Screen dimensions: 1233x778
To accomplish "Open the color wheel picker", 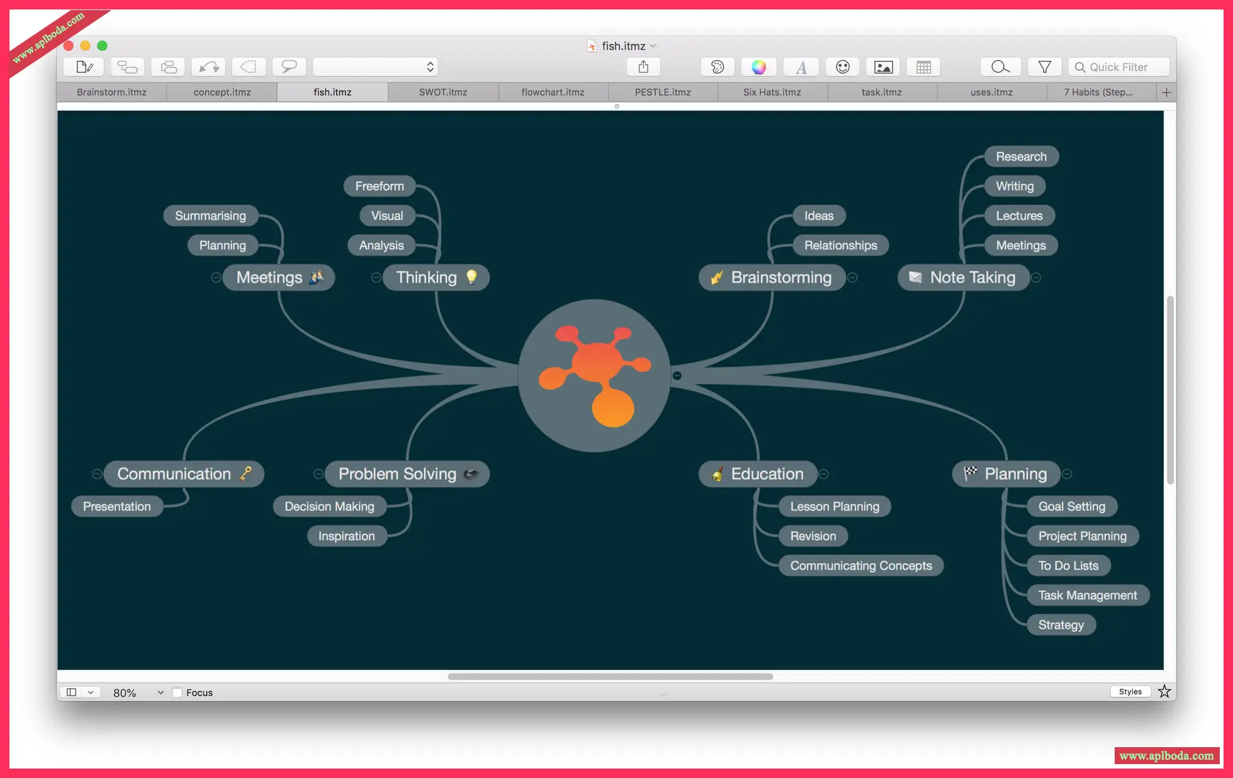I will (758, 67).
